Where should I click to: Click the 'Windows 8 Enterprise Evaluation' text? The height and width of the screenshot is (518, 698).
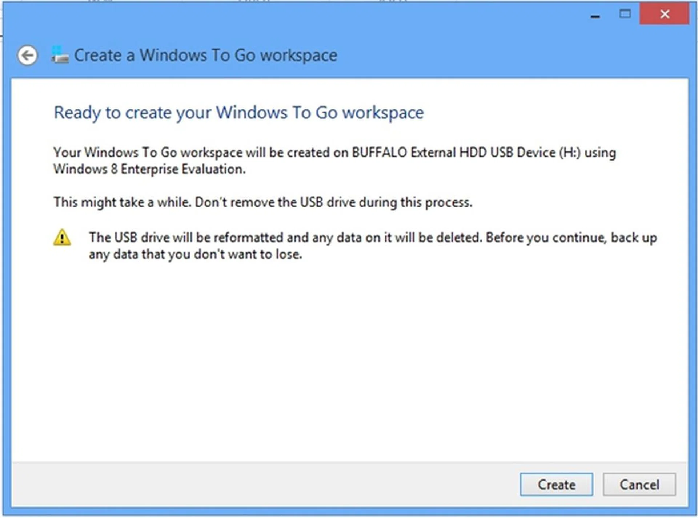pyautogui.click(x=149, y=169)
